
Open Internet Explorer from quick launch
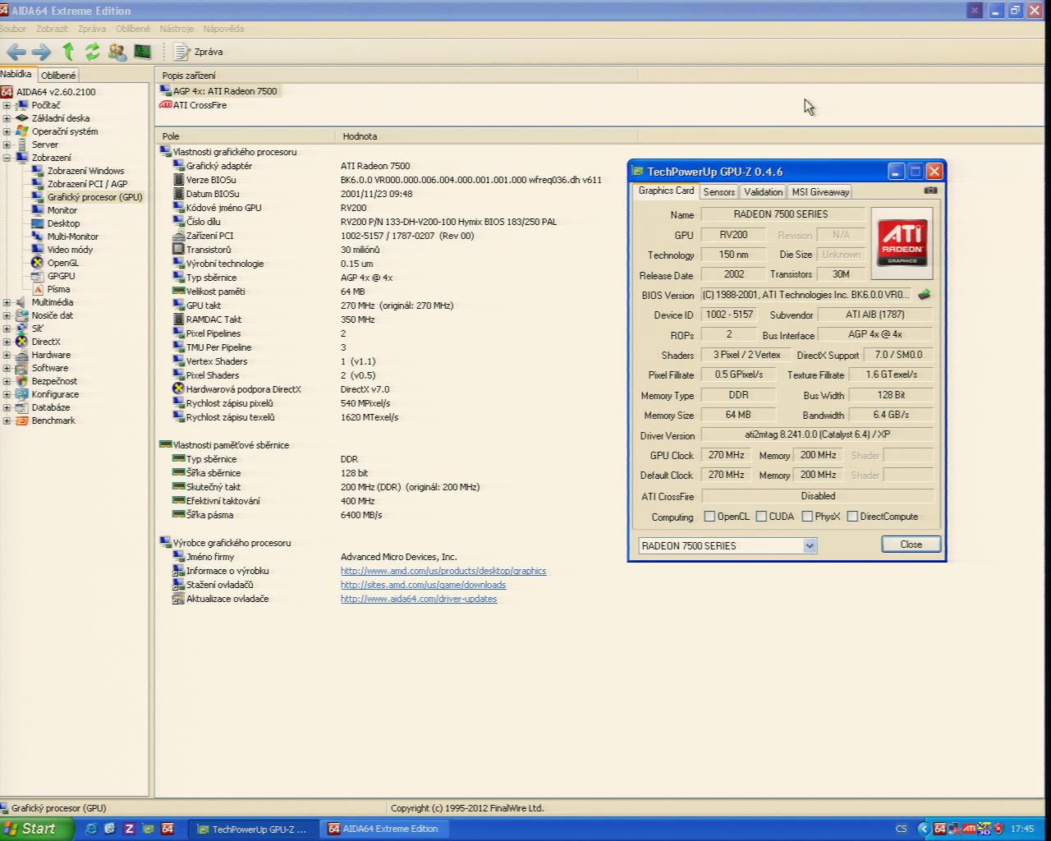click(x=91, y=829)
